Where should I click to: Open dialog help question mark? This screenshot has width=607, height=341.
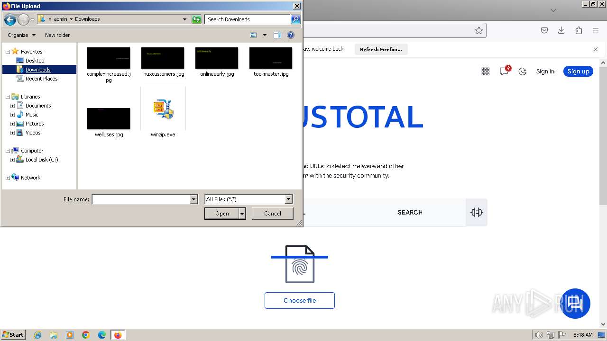point(291,35)
